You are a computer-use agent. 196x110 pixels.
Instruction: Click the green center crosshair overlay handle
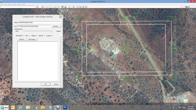(127, 48)
